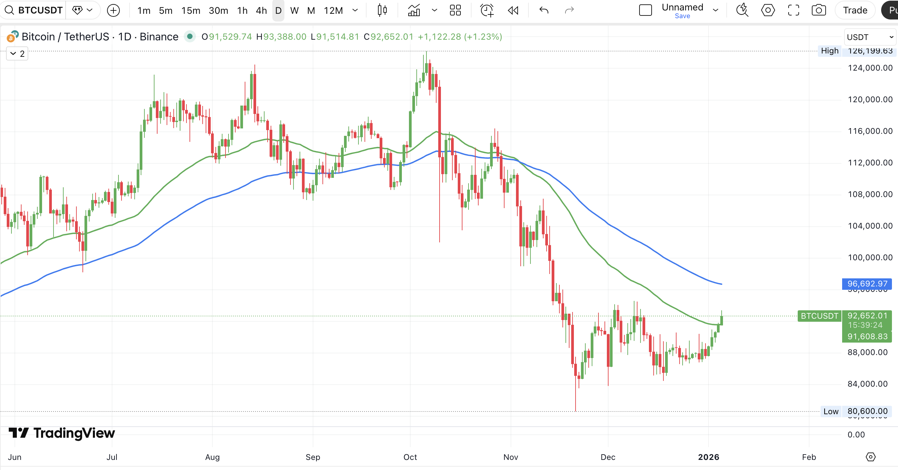Open chart settings hexagon icon in toolbar
Viewport: 898px width, 470px height.
click(768, 10)
